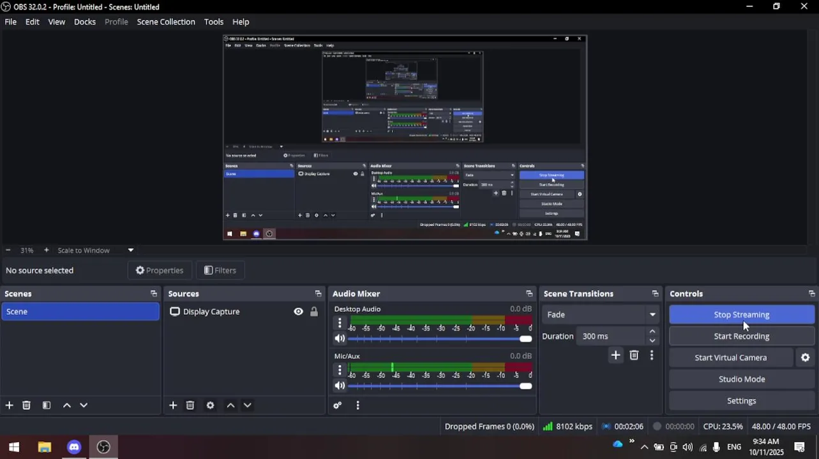Pop out the Audio Mixer dock

[x=529, y=294]
